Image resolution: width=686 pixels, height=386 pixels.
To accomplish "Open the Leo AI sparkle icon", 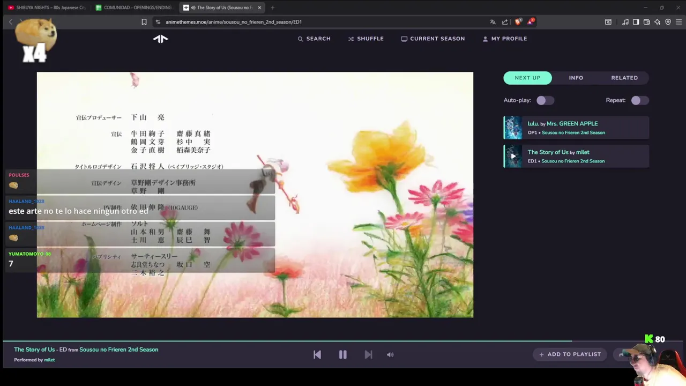I will pos(657,22).
